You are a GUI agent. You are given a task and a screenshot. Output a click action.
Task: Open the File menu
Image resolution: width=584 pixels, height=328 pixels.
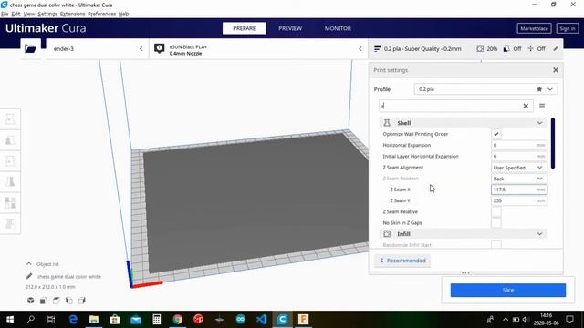(x=5, y=14)
